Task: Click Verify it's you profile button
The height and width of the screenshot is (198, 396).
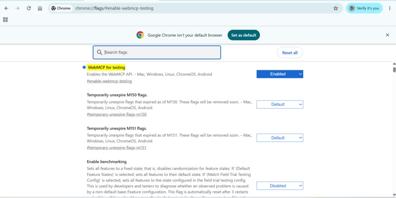Action: coord(364,8)
